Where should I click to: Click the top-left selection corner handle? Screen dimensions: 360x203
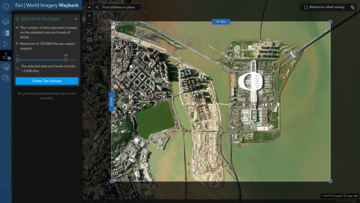pos(112,22)
